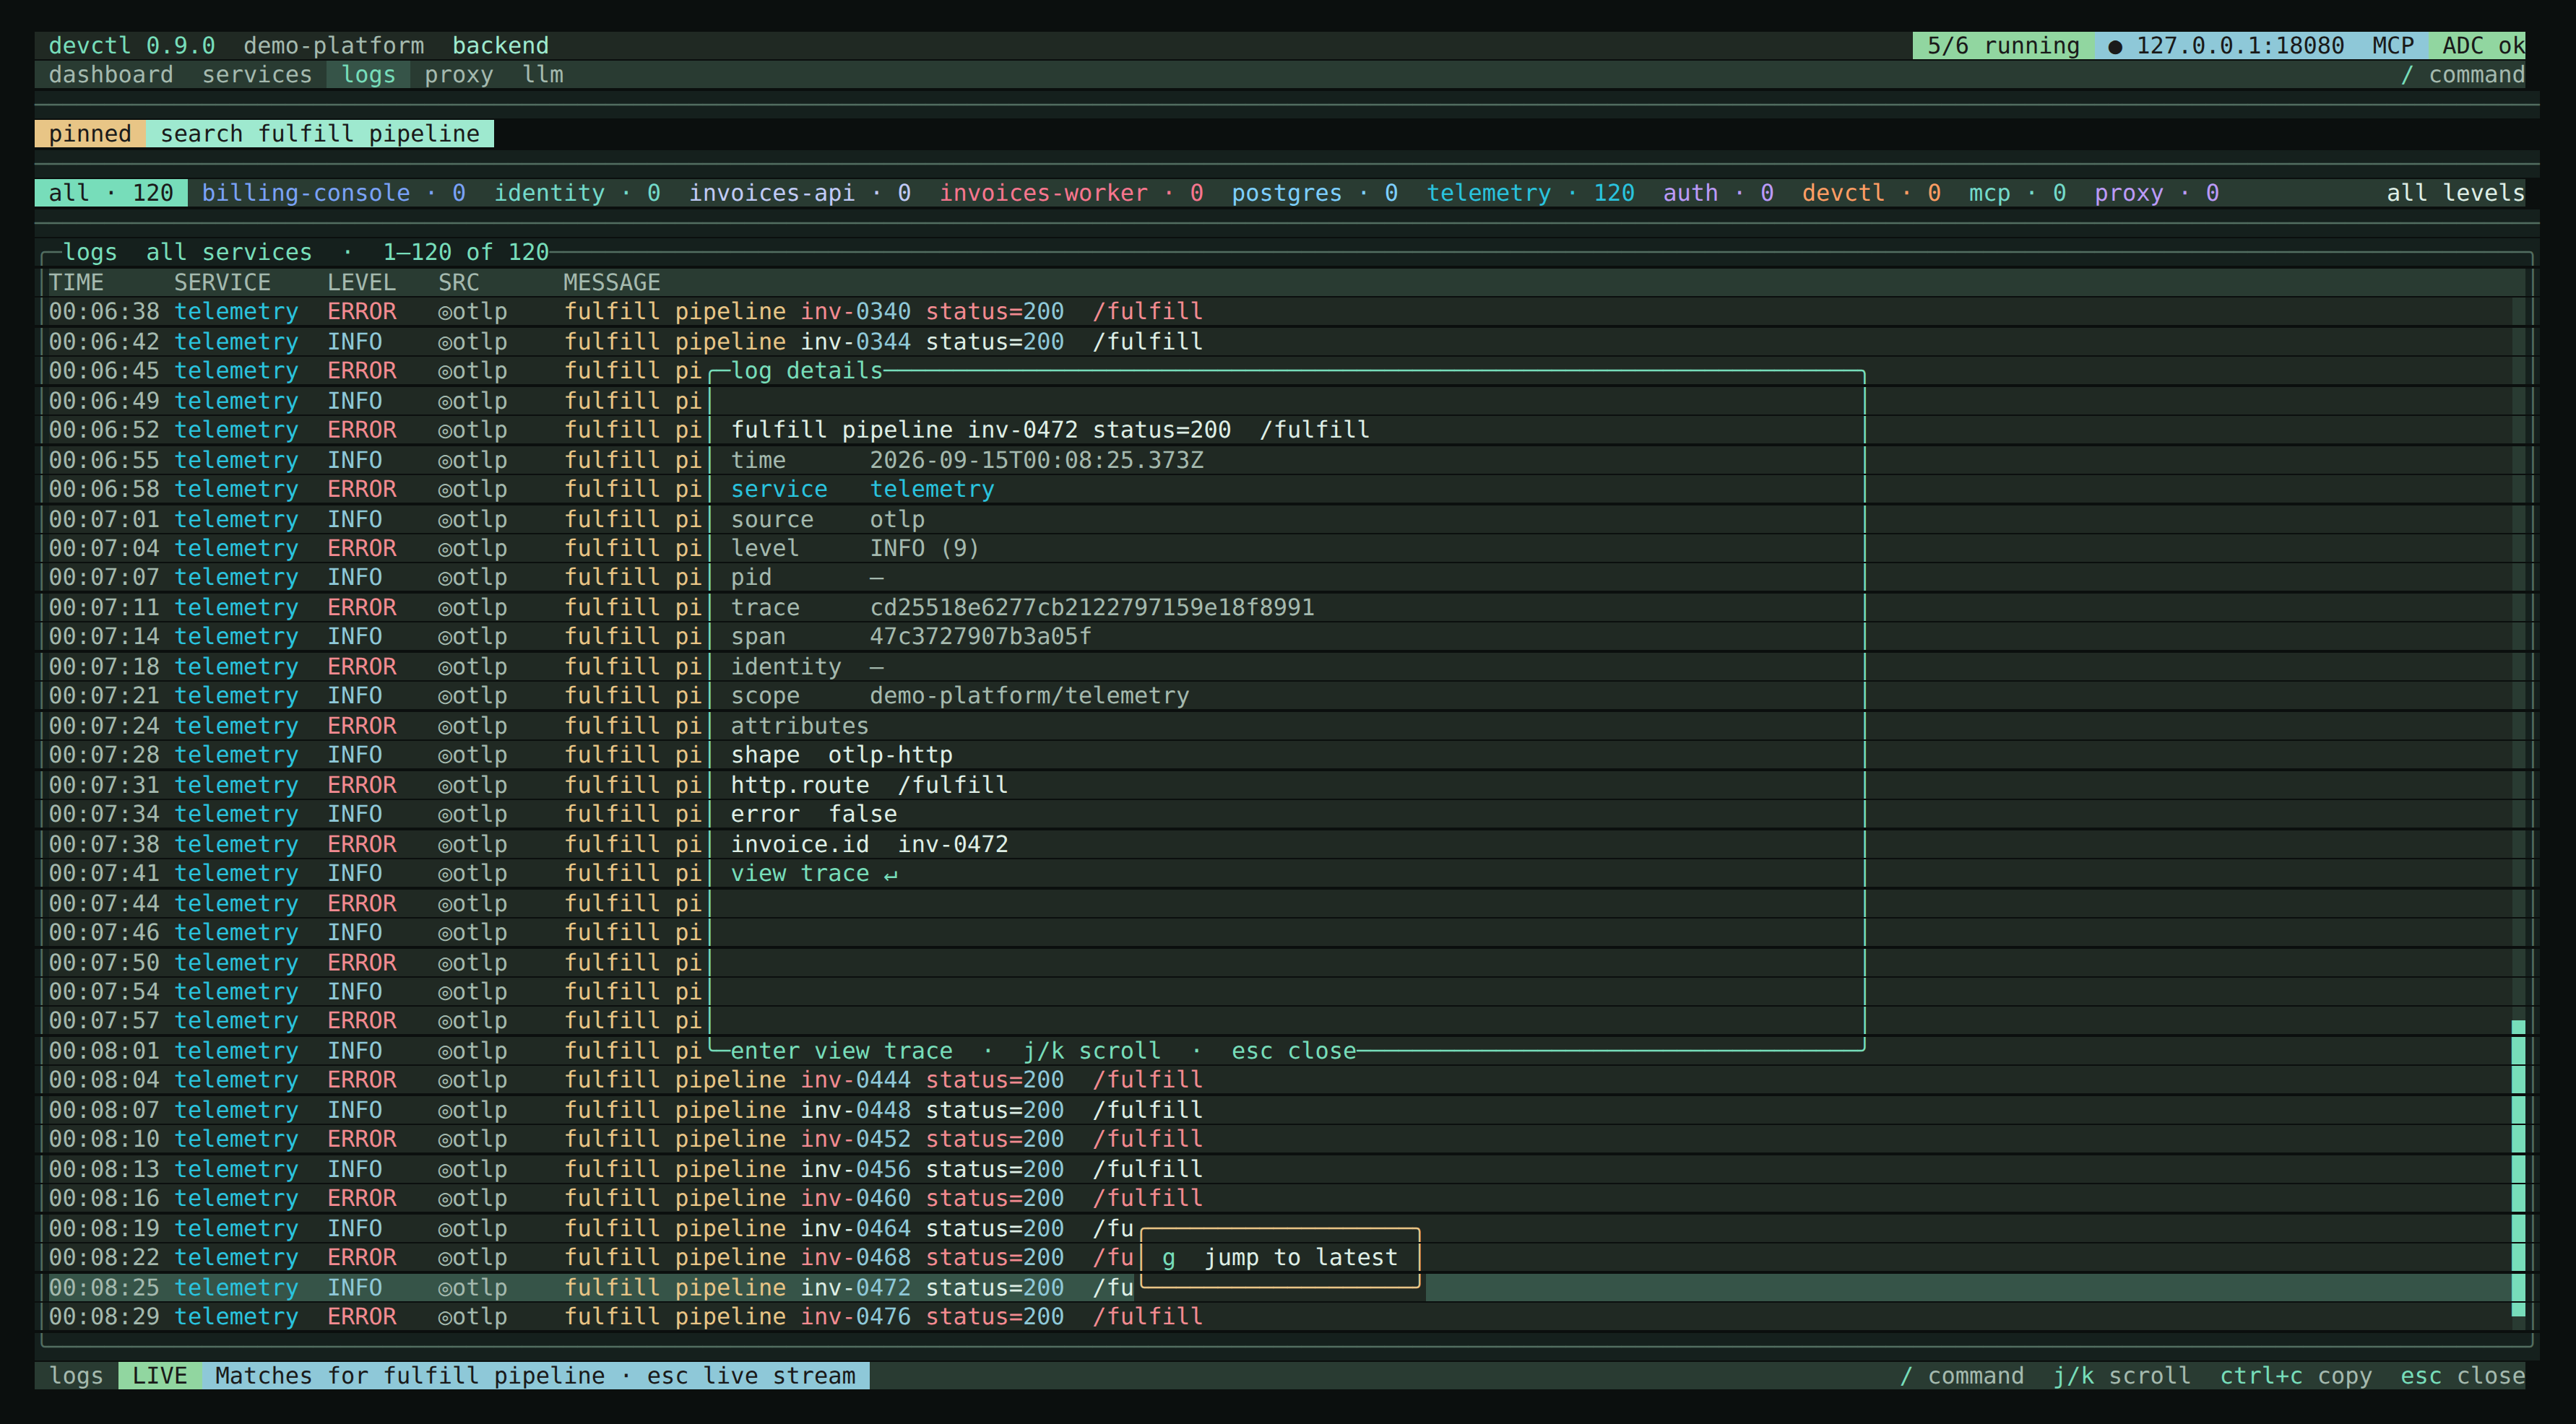Open the proxy tab
The image size is (2576, 1424).
459,75
